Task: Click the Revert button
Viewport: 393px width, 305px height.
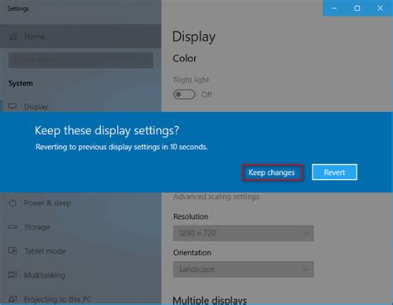Action: pyautogui.click(x=334, y=172)
